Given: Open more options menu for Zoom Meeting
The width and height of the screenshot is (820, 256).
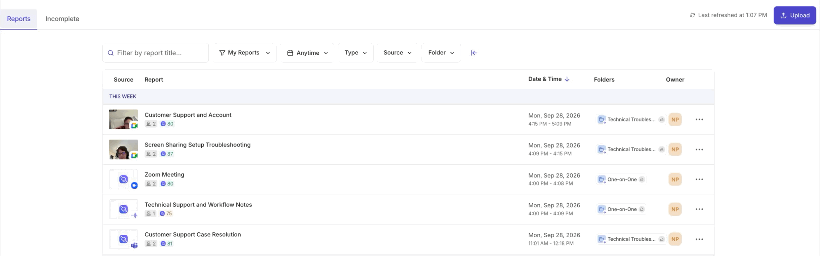Looking at the screenshot, I should 699,180.
